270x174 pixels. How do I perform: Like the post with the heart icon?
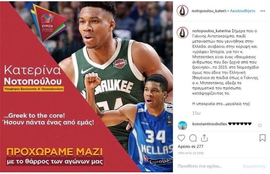pyautogui.click(x=181, y=138)
